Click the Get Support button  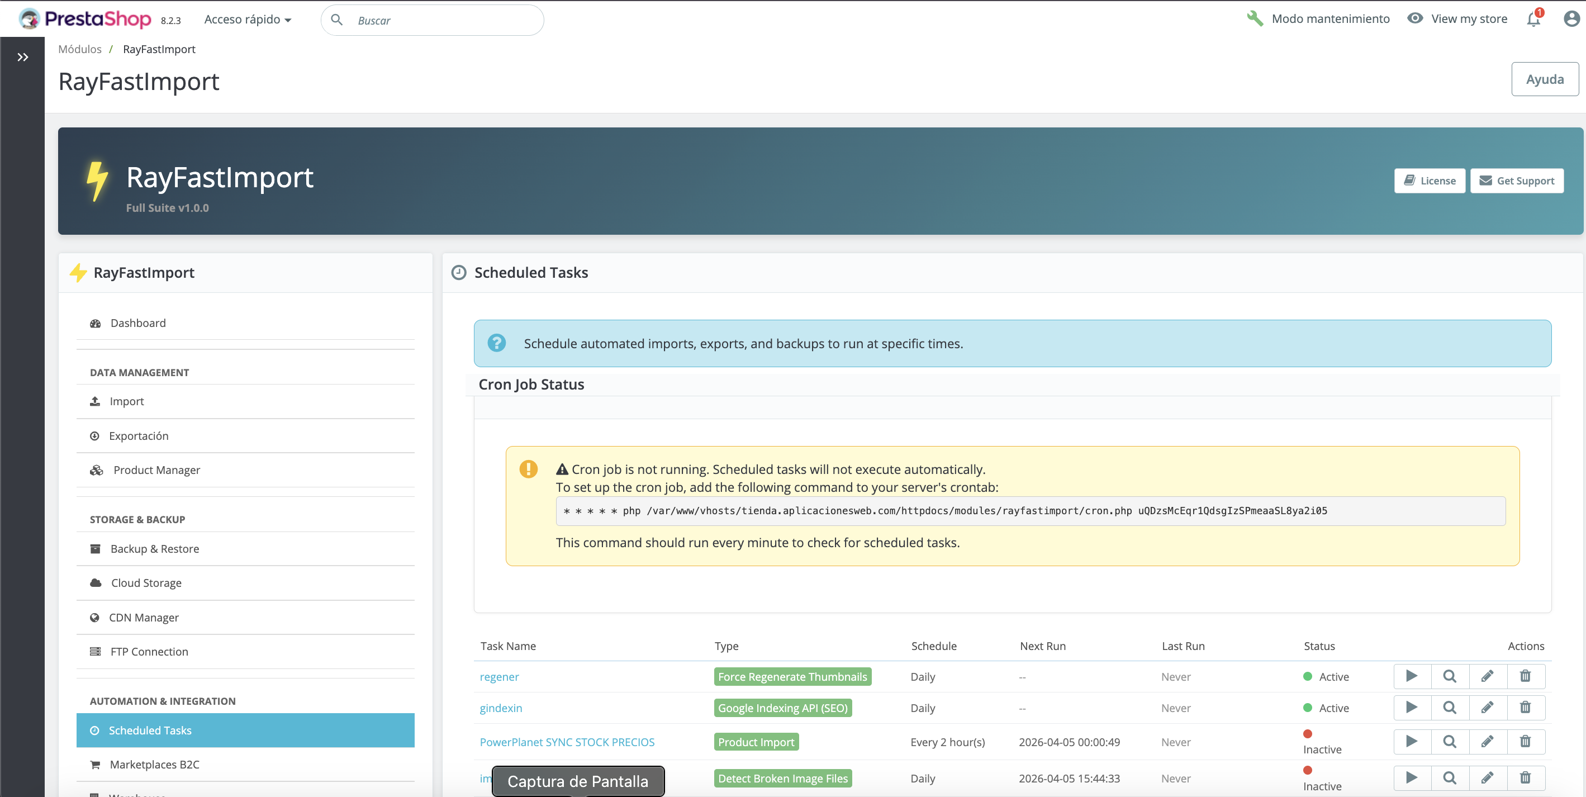click(x=1517, y=181)
